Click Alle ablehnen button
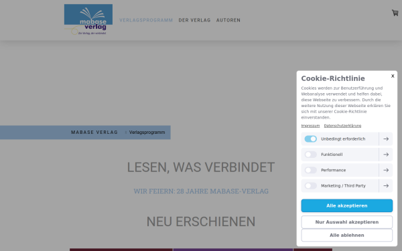The image size is (402, 251). coord(346,235)
